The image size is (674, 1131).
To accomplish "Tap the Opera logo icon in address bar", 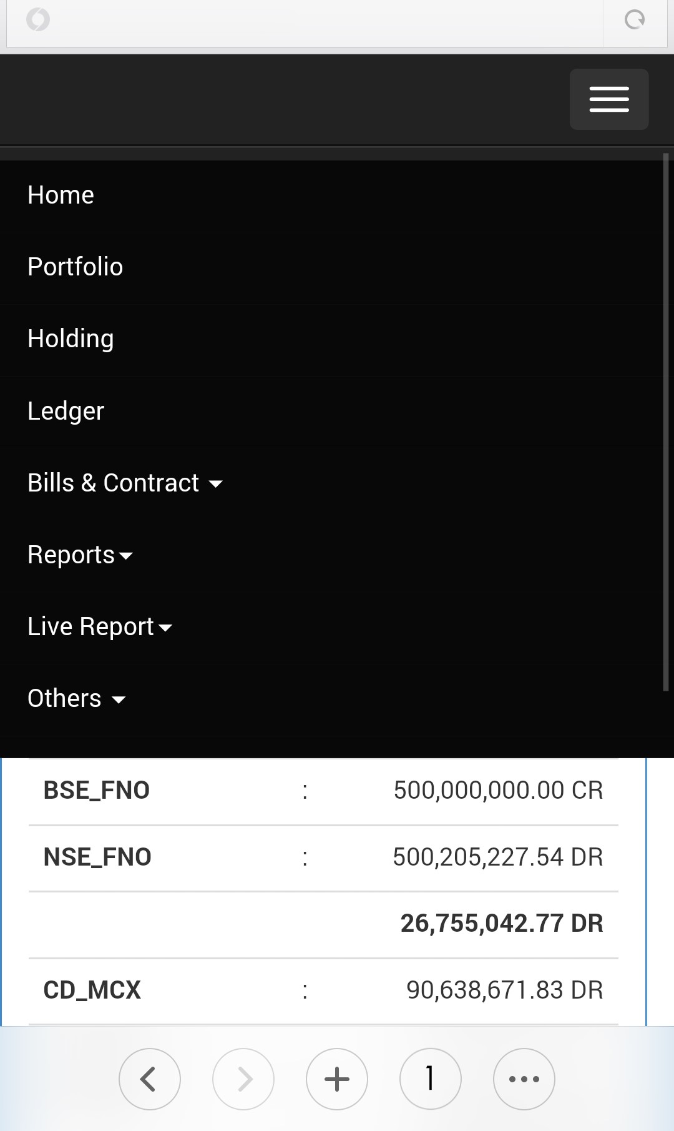I will point(38,19).
